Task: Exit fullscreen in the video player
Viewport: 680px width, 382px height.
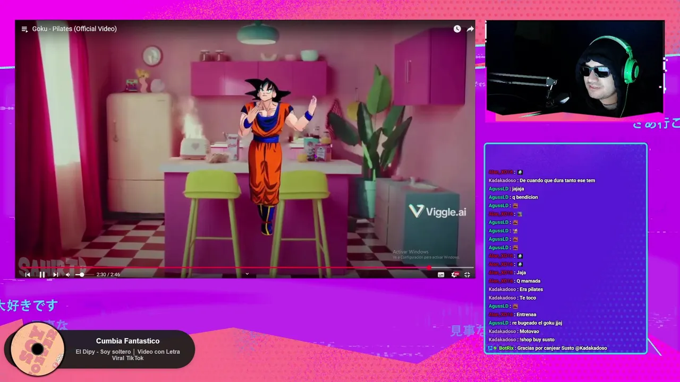Action: pyautogui.click(x=467, y=274)
